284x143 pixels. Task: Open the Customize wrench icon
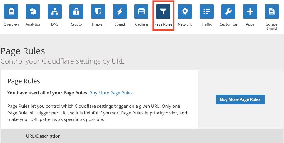[x=228, y=11]
